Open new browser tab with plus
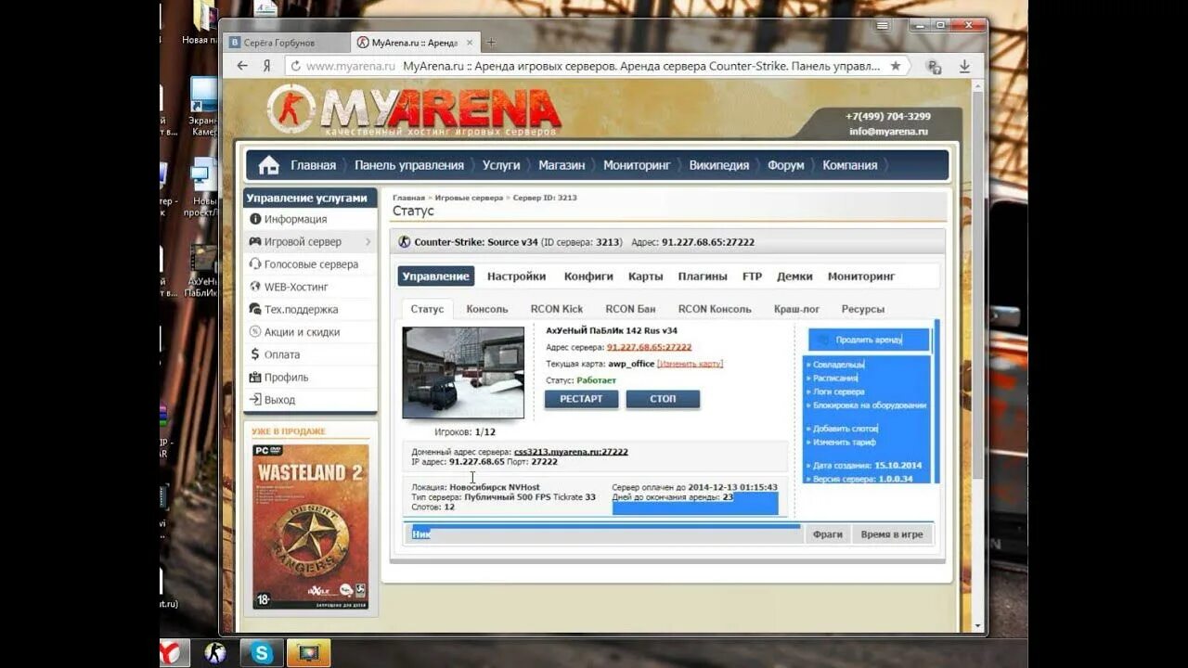 [x=491, y=43]
